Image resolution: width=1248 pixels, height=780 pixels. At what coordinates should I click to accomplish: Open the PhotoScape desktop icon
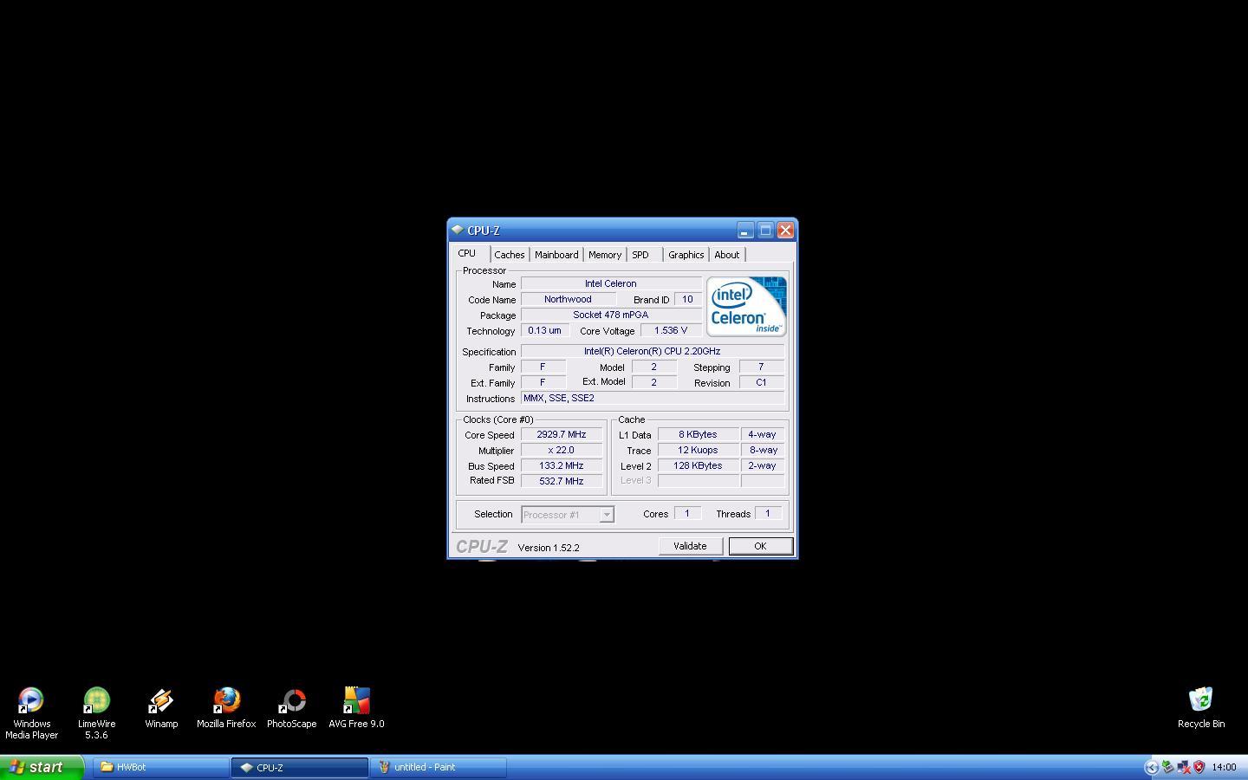point(291,707)
